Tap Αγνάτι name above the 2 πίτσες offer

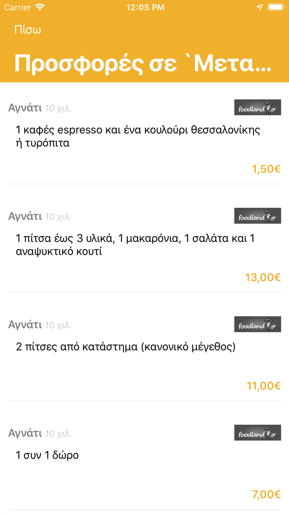click(x=25, y=325)
